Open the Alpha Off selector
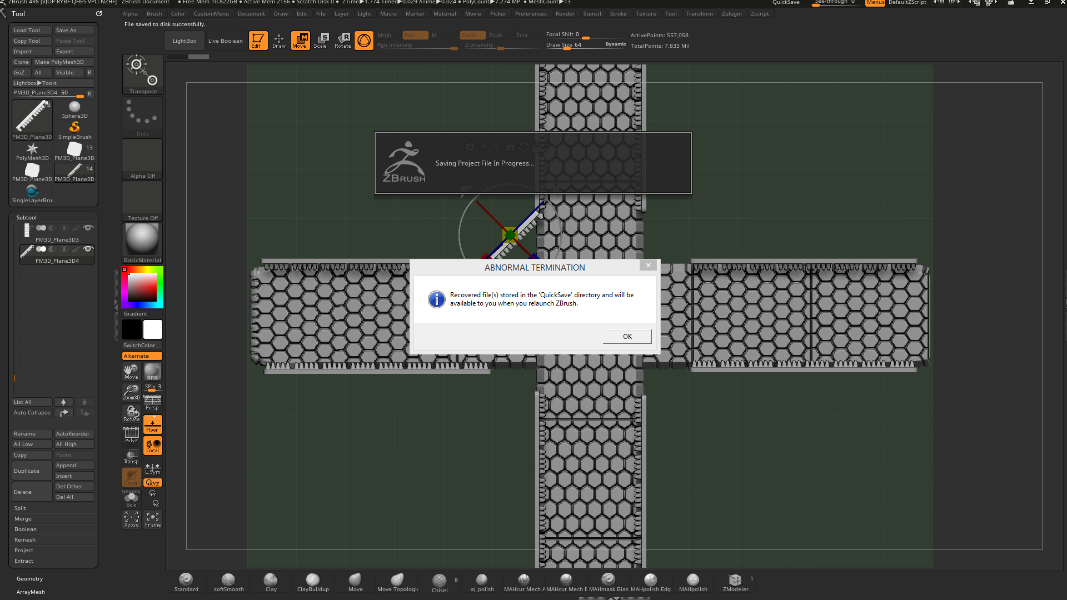 (x=143, y=159)
